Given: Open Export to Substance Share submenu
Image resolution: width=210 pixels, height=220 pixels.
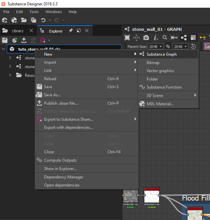Looking at the screenshot, I should (86, 119).
